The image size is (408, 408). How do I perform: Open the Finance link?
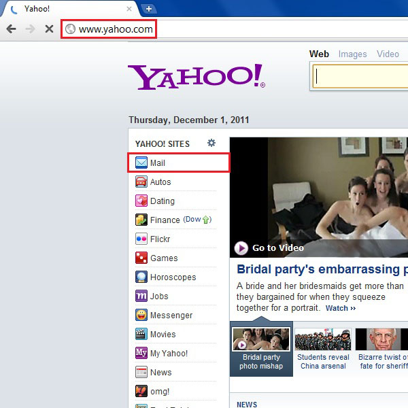tap(165, 220)
